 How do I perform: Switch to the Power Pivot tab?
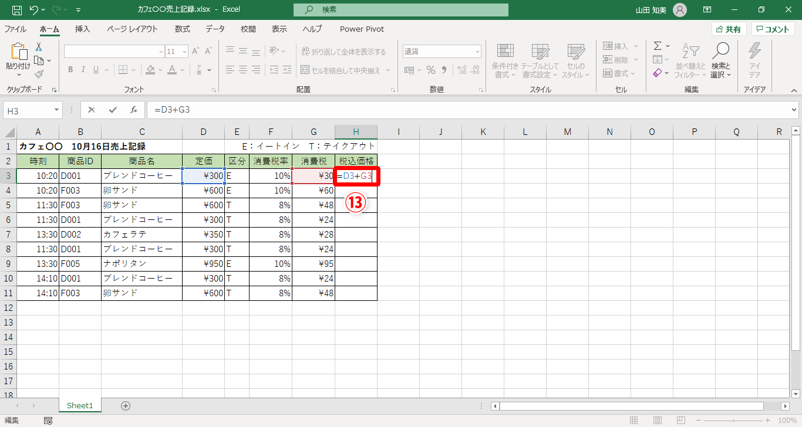[362, 29]
